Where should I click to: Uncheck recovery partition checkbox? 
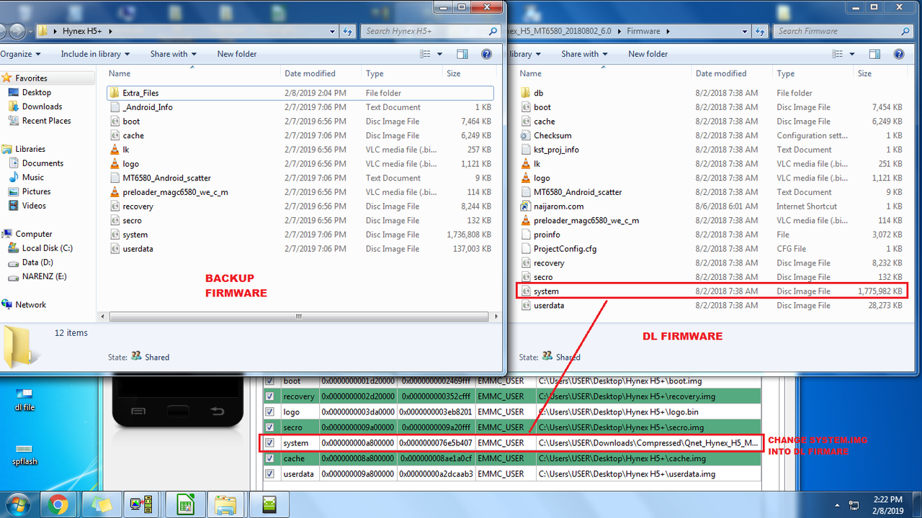click(270, 396)
